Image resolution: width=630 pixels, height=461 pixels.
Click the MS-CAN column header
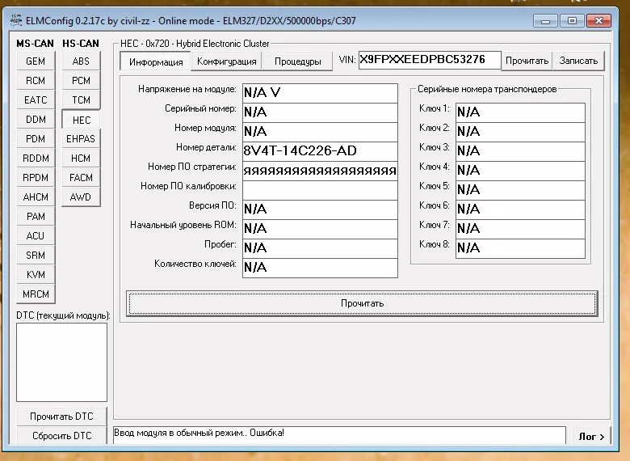tap(35, 44)
